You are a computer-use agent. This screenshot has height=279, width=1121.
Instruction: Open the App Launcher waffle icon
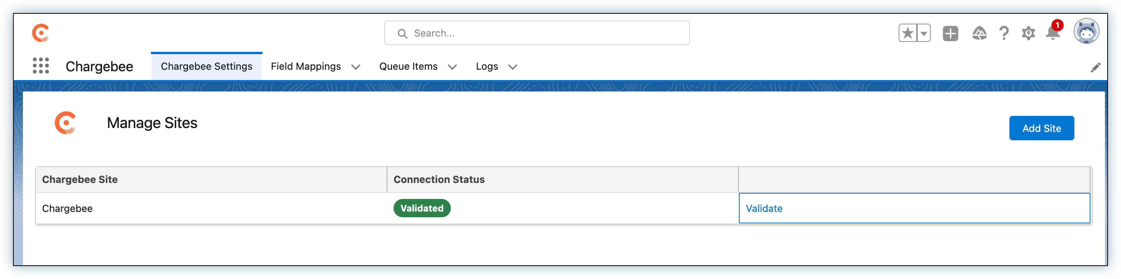40,66
